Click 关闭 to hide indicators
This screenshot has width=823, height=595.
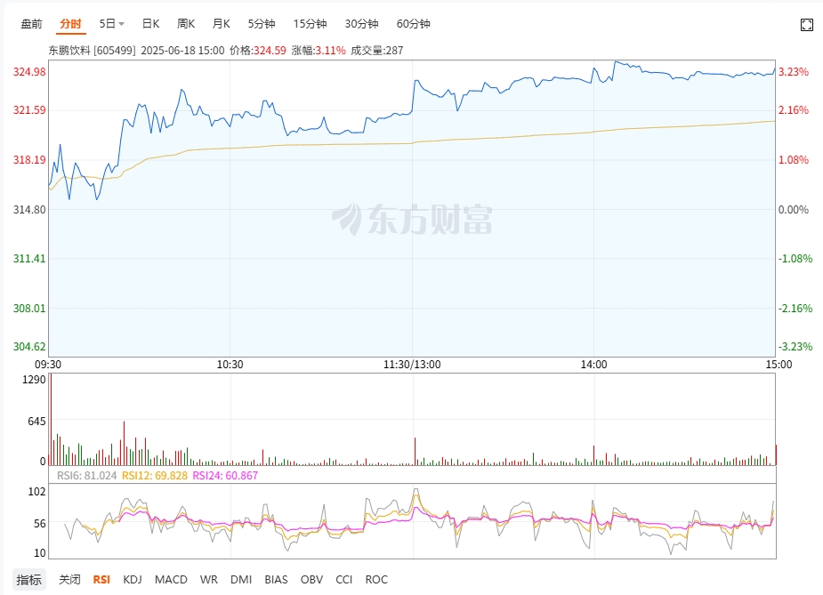pos(69,580)
